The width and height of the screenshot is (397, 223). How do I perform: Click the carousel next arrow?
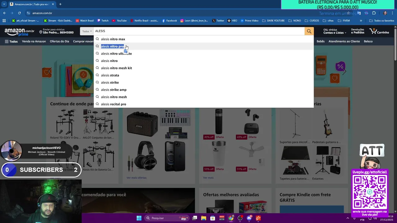click(344, 72)
